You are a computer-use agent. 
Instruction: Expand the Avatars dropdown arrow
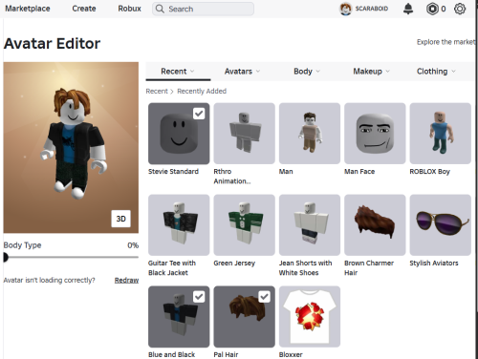pyautogui.click(x=258, y=72)
